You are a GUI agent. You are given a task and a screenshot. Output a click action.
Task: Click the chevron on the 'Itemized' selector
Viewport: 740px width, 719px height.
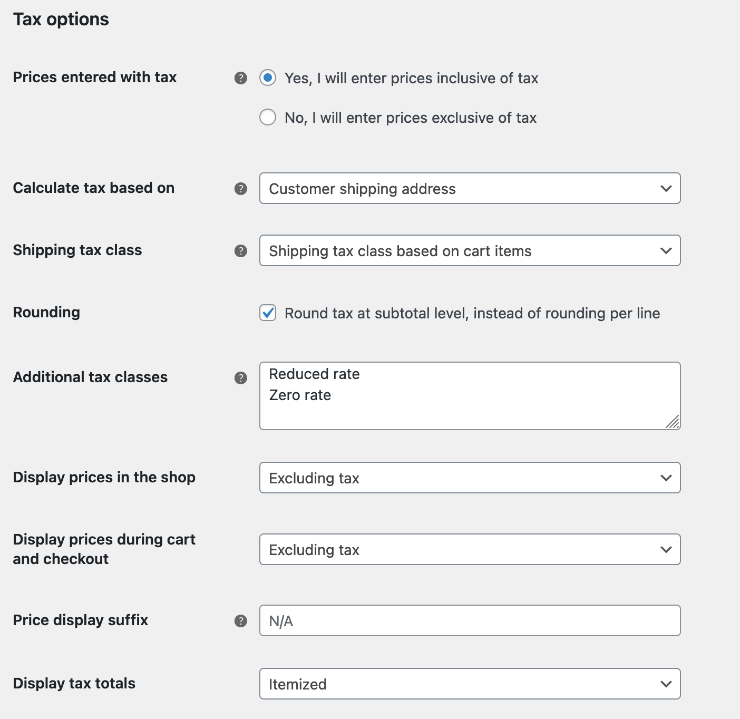(666, 684)
